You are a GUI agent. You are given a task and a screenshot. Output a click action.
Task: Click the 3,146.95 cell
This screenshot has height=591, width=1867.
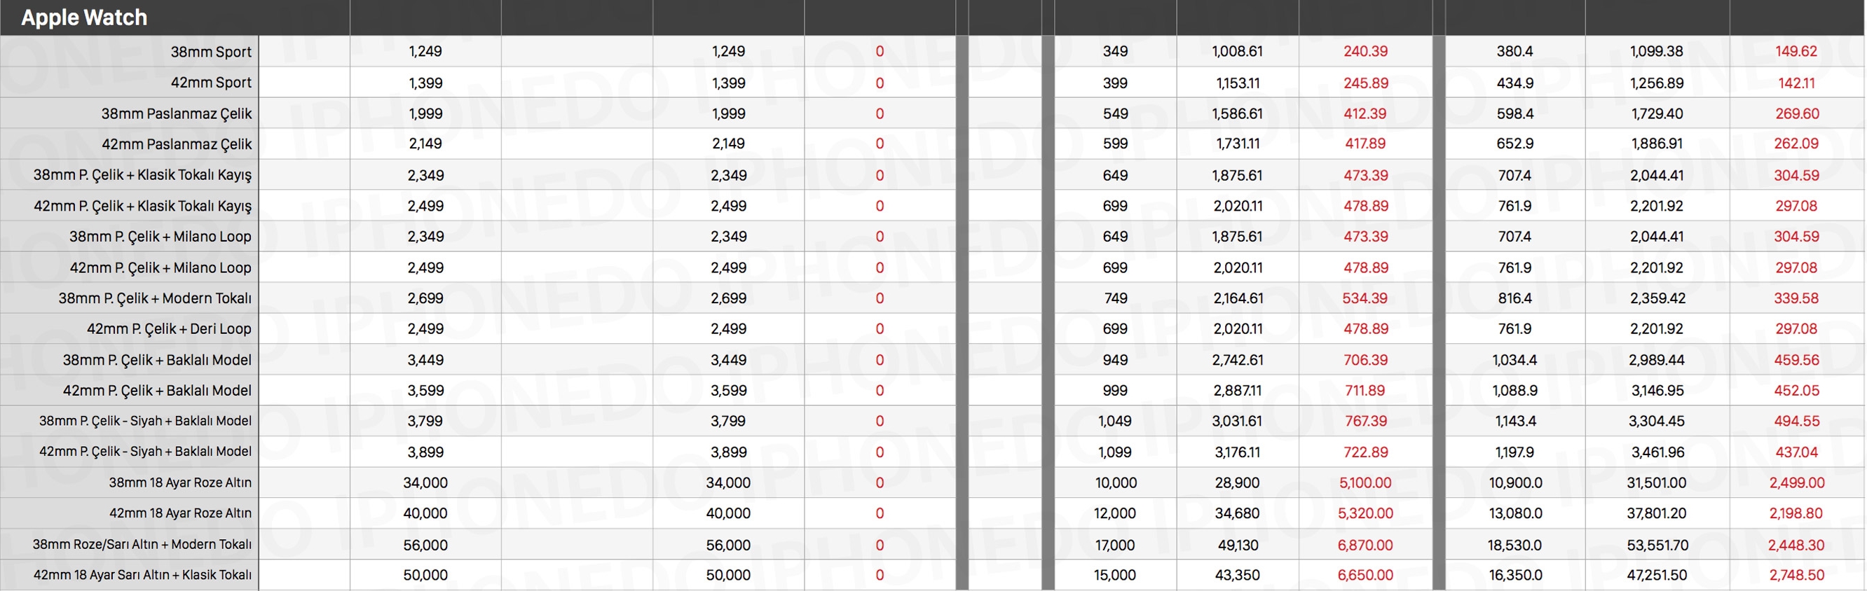coord(1657,390)
